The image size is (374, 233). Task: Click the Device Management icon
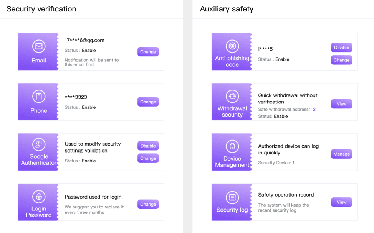point(232,146)
